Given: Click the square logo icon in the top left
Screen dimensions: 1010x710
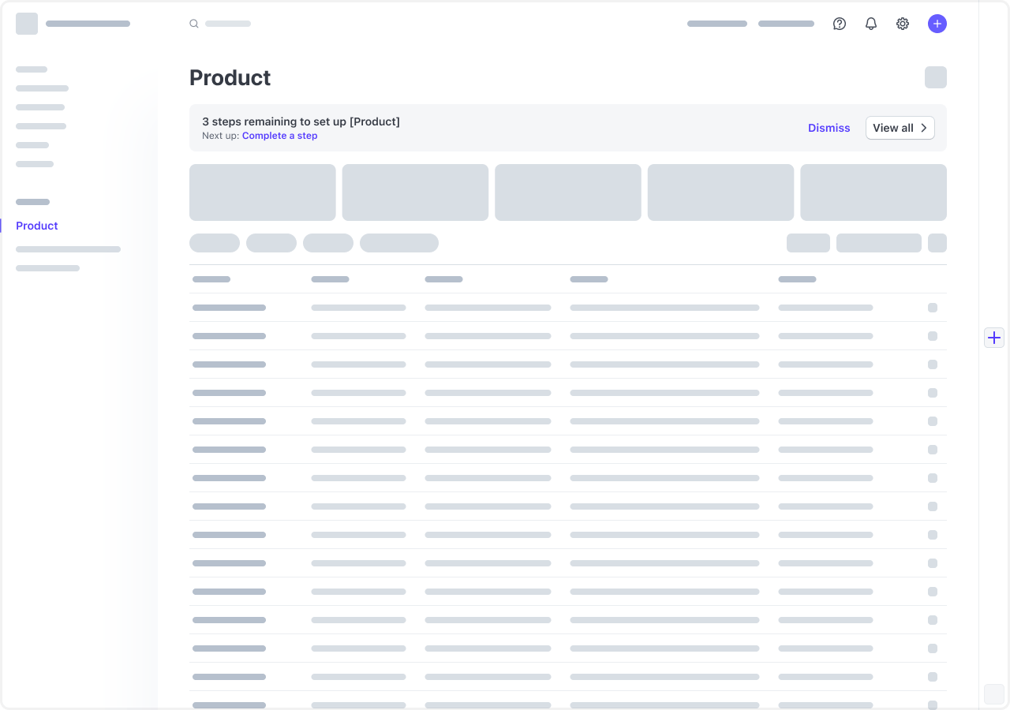Looking at the screenshot, I should pyautogui.click(x=27, y=24).
